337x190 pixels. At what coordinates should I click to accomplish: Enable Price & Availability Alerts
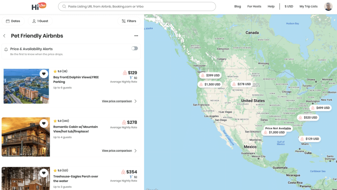click(134, 48)
